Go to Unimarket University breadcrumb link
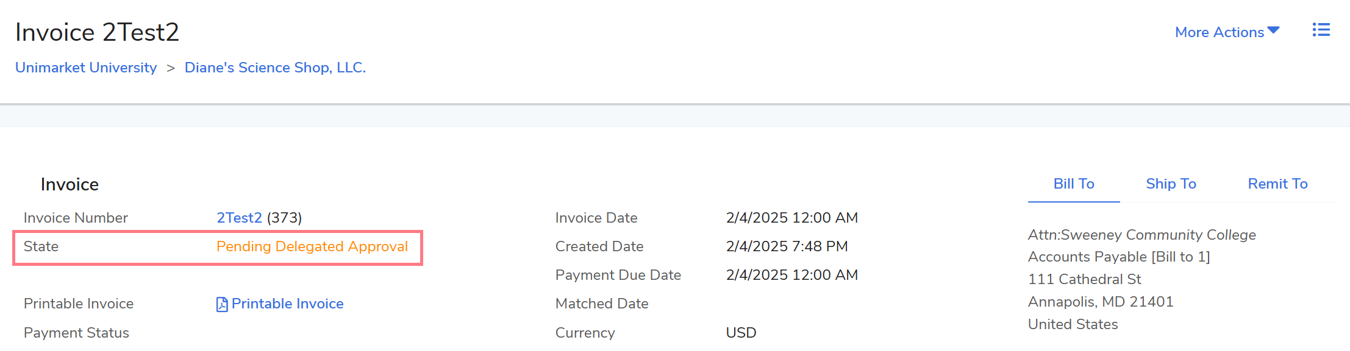 [86, 68]
